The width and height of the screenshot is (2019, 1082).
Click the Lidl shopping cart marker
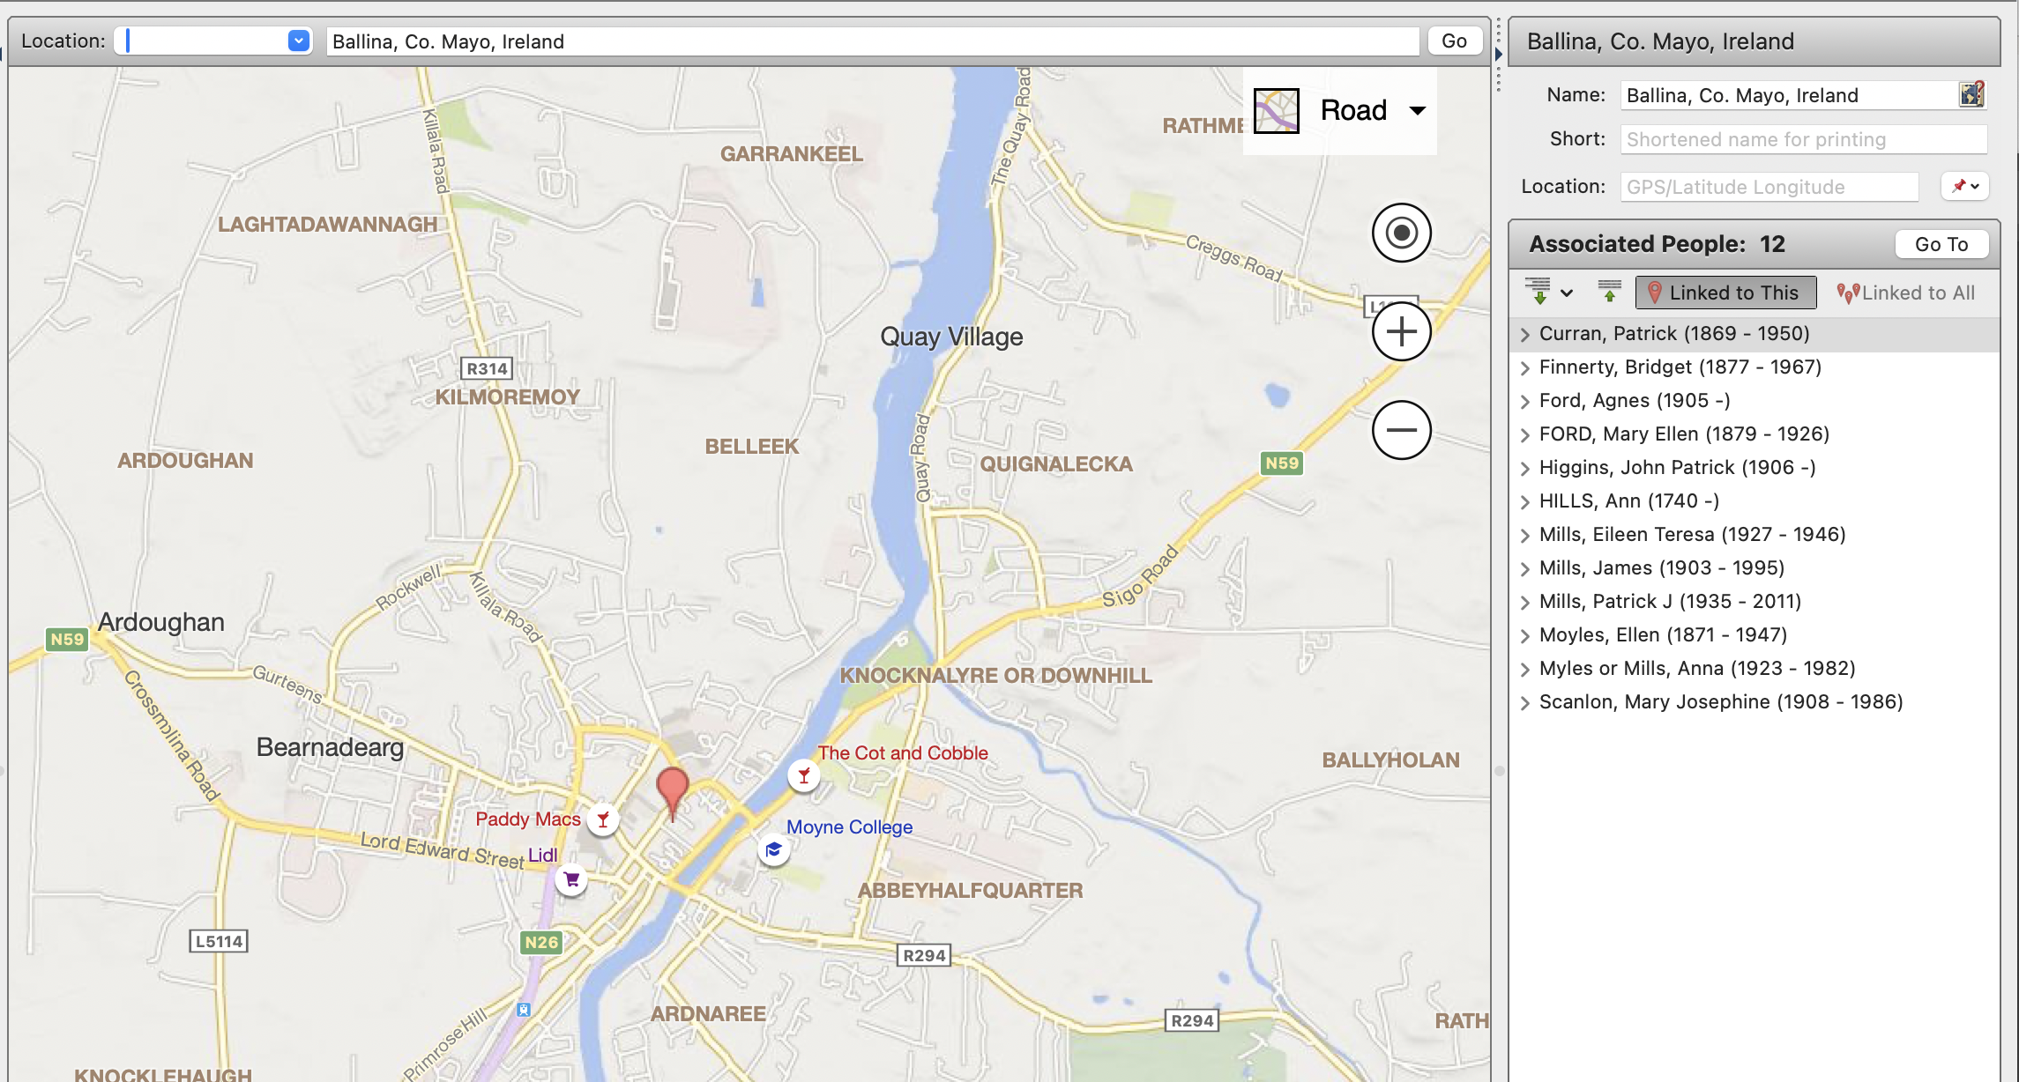pos(571,879)
